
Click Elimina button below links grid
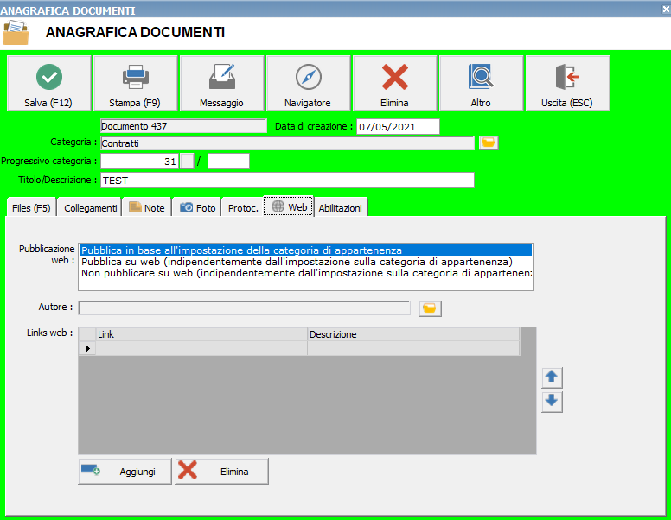(221, 472)
